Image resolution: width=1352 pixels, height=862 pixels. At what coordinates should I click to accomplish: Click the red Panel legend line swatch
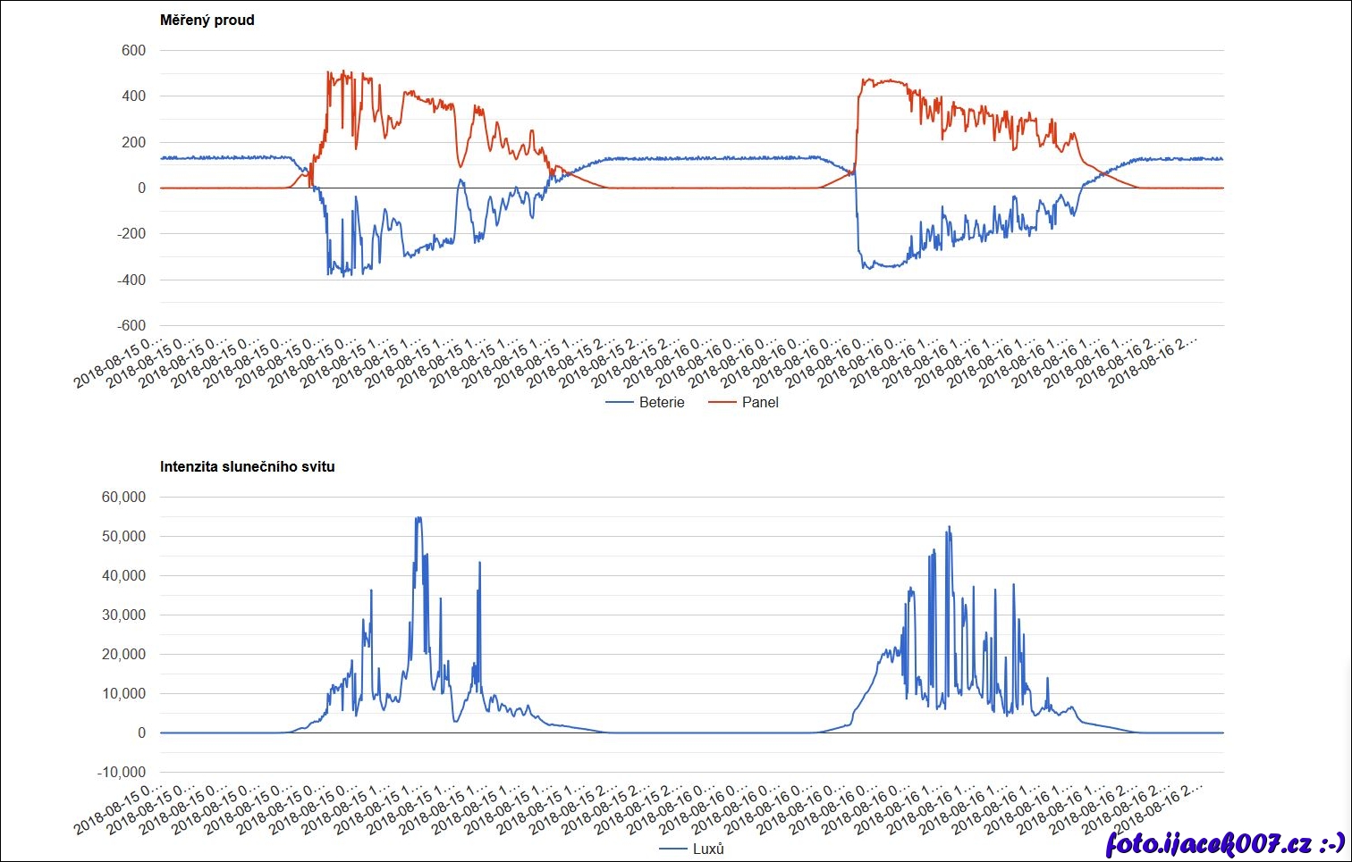click(x=722, y=403)
